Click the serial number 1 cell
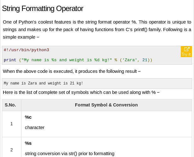194x157 pixels. coord(12,124)
